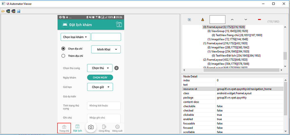Click the Android robot icon in the app header
The height and width of the screenshot is (135, 290).
65,25
